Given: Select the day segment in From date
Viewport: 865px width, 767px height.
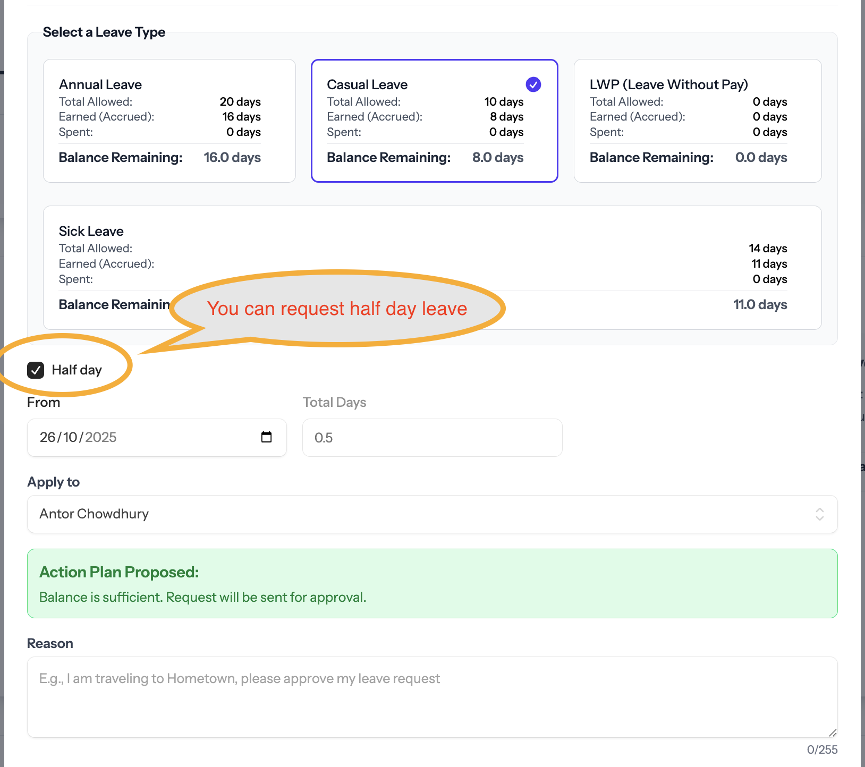Looking at the screenshot, I should click(x=47, y=437).
